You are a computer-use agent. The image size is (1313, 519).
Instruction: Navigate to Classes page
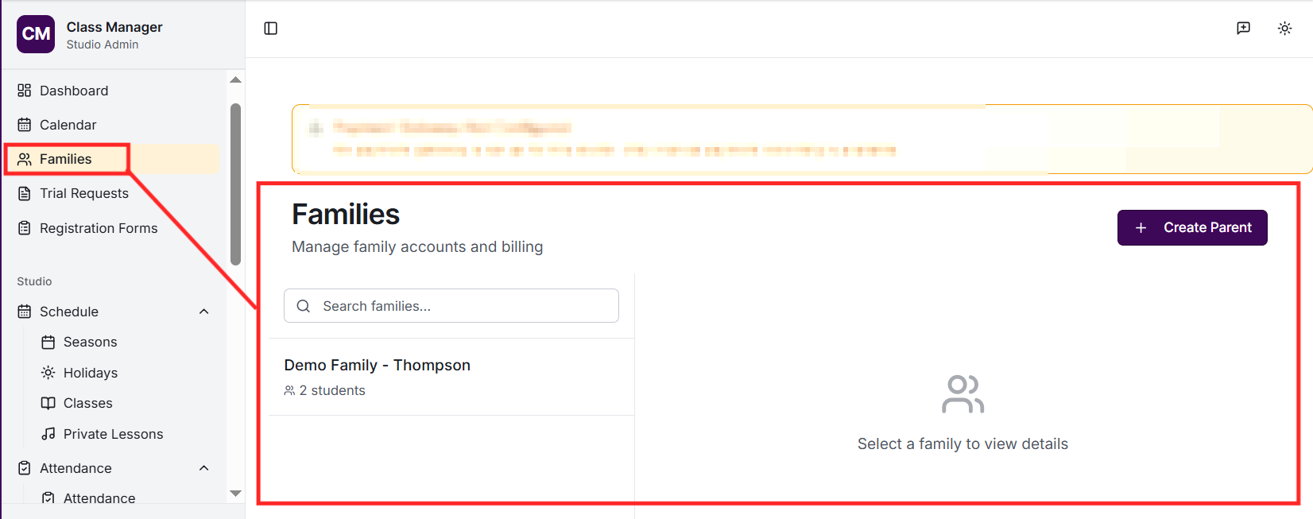[87, 403]
